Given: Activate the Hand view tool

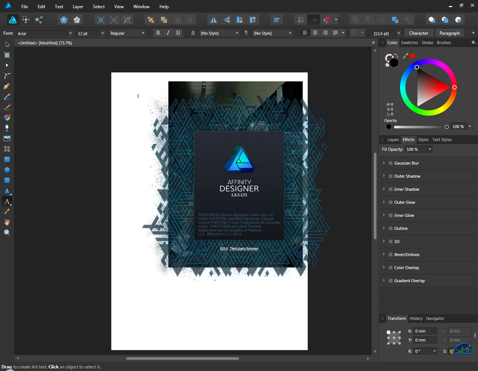Looking at the screenshot, I should [x=7, y=222].
